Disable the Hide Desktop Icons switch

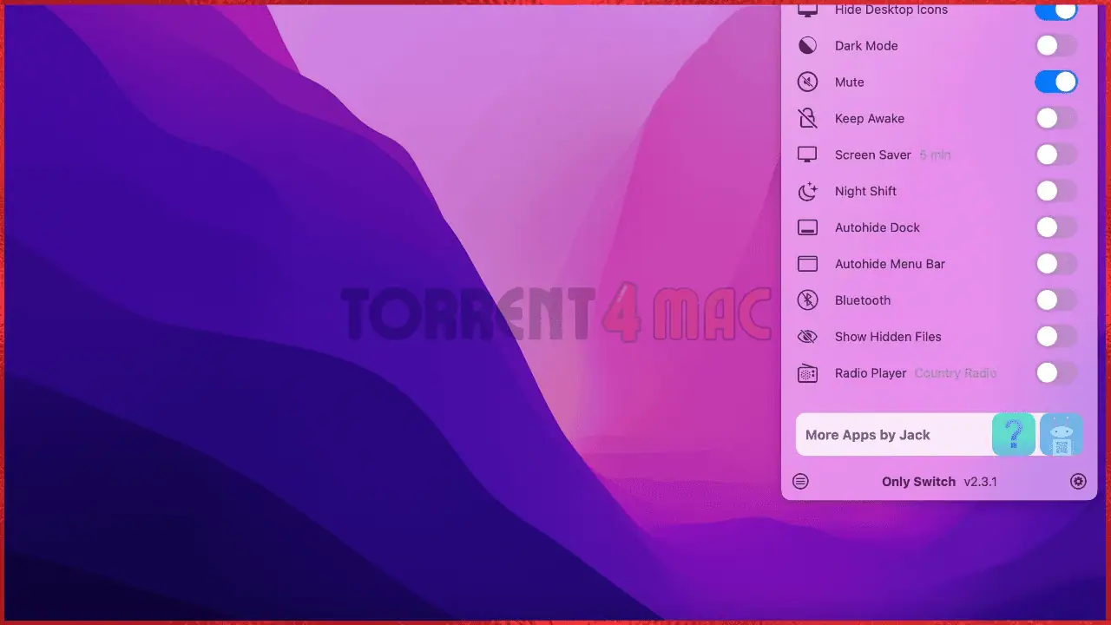point(1056,10)
